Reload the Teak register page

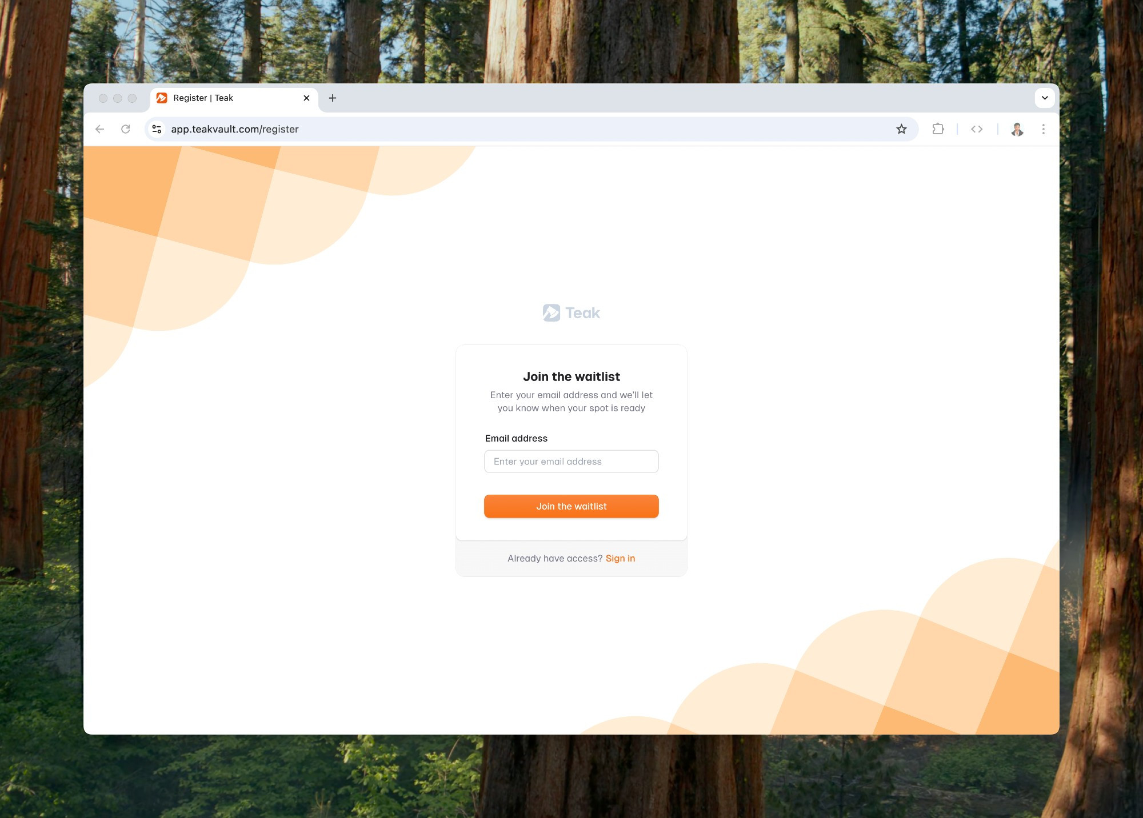pyautogui.click(x=126, y=129)
